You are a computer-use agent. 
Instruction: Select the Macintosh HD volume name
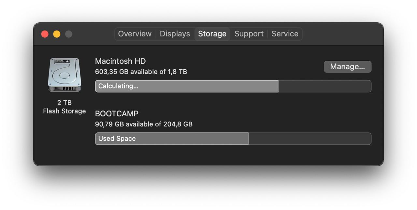(x=120, y=61)
